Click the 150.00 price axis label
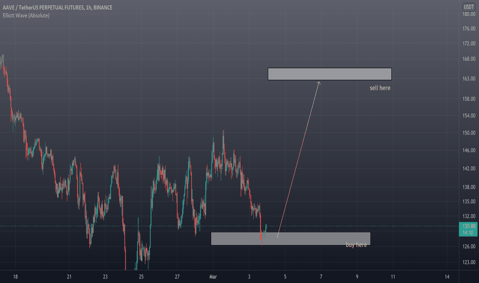Screen dimensions: 479x283 pyautogui.click(x=469, y=133)
